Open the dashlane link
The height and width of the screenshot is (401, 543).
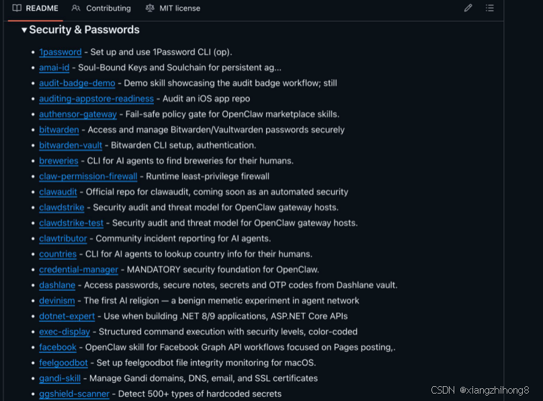[57, 285]
